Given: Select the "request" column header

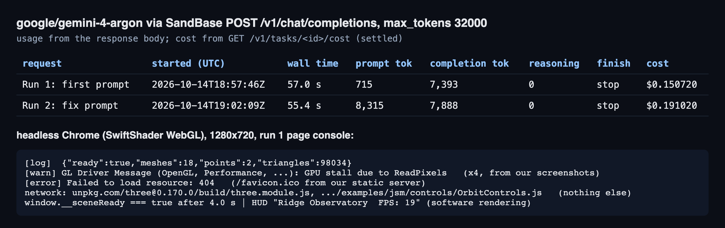Looking at the screenshot, I should coord(42,63).
